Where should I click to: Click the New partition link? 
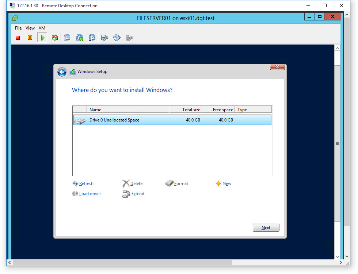[227, 184]
